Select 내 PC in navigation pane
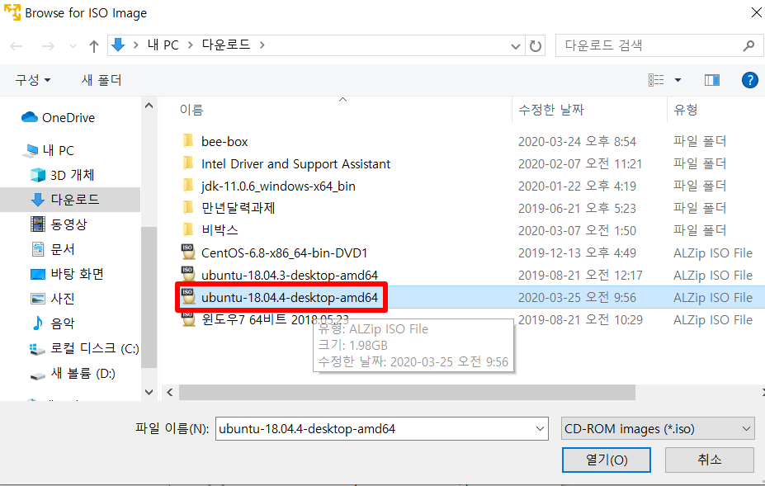Screen dimensions: 765x486 tap(49, 150)
